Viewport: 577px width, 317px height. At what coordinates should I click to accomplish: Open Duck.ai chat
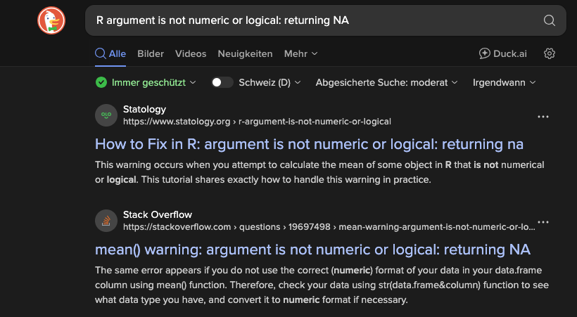pos(502,53)
